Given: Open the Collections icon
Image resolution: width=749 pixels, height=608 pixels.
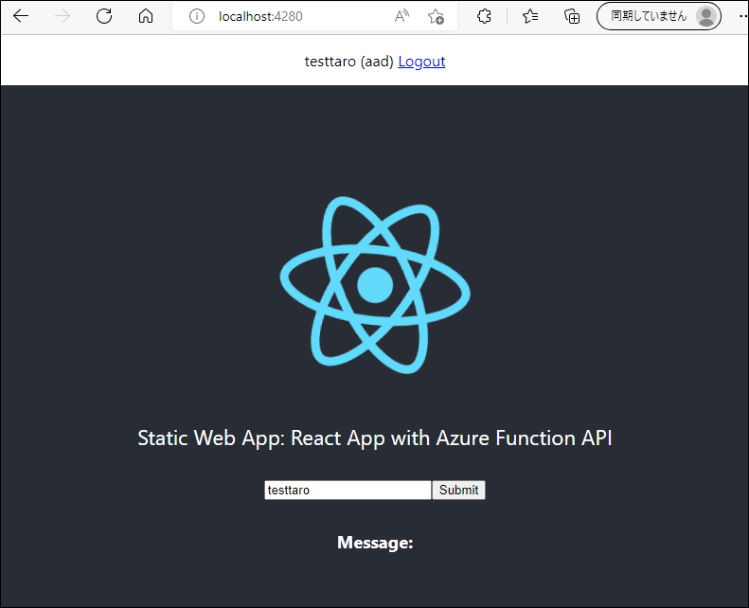Looking at the screenshot, I should point(572,16).
